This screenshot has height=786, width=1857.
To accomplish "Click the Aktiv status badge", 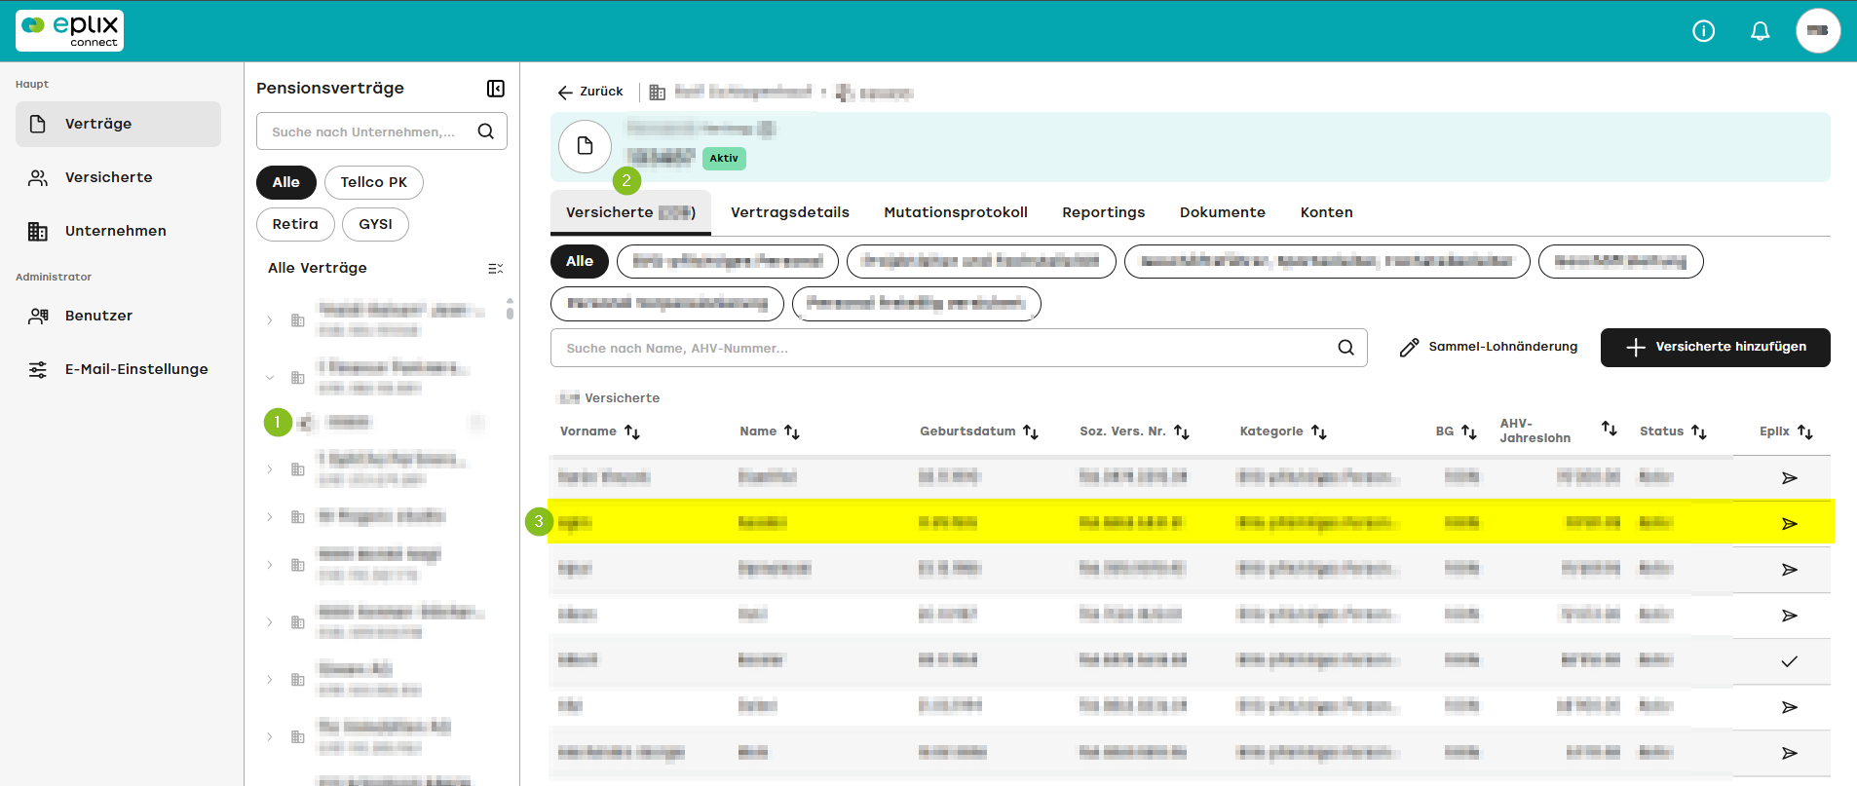I will coord(724,158).
